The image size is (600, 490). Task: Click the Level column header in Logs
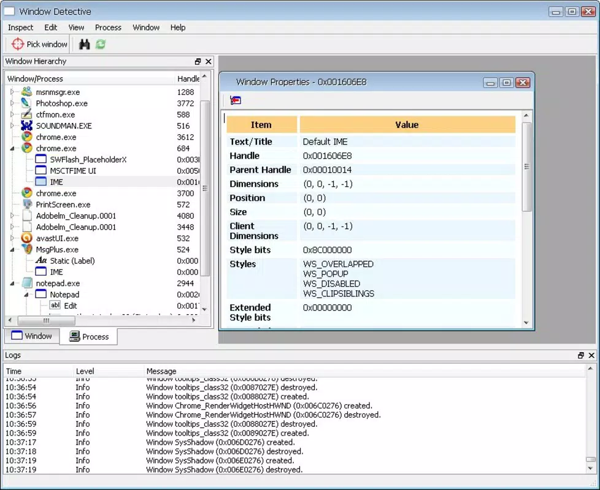[109, 371]
